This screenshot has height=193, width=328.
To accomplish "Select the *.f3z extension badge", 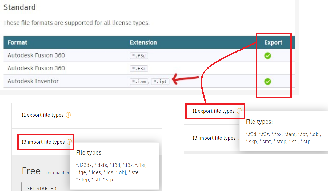I will point(139,69).
